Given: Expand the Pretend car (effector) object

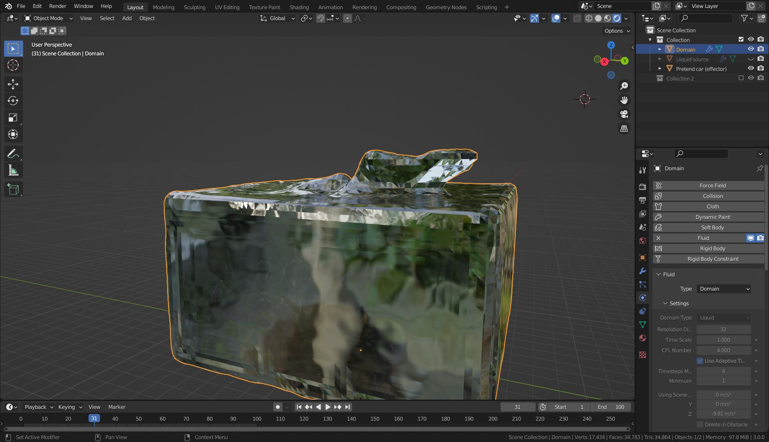Looking at the screenshot, I should coord(659,68).
